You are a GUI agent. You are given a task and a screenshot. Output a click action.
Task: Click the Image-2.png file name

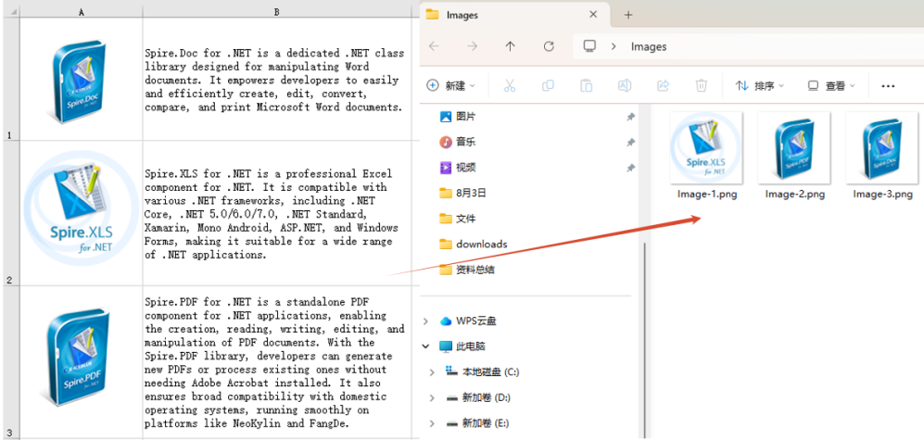(794, 194)
